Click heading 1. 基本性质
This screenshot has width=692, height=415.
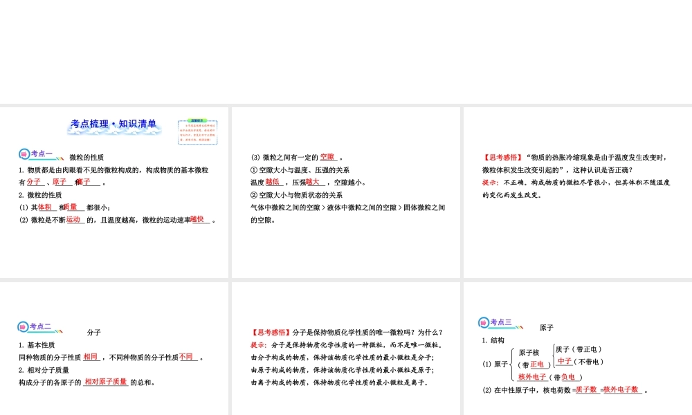(37, 345)
